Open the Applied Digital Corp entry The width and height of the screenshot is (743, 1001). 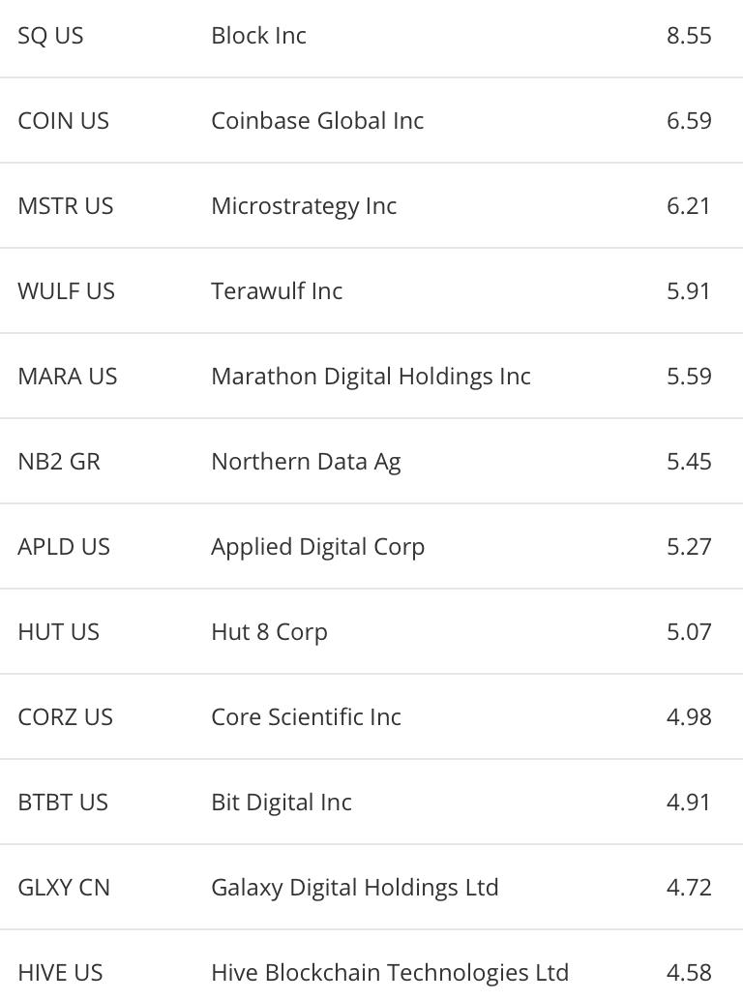(x=371, y=546)
